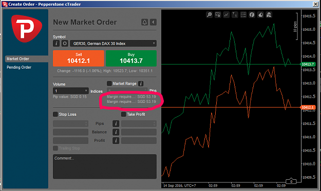321x191 pixels.
Task: Click the '10 pips' scale bracket
Action: tap(296, 26)
